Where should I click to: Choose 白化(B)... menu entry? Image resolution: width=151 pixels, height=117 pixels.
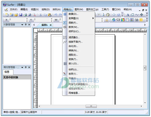[x=79, y=46]
